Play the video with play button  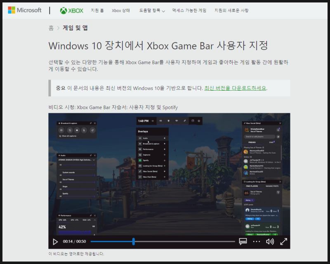(55, 242)
